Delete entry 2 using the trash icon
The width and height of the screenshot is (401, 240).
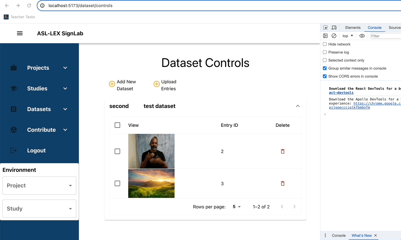282,151
